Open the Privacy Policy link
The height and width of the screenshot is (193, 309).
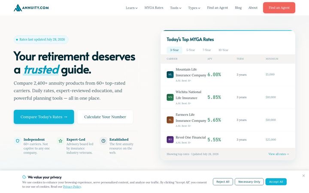(x=72, y=187)
